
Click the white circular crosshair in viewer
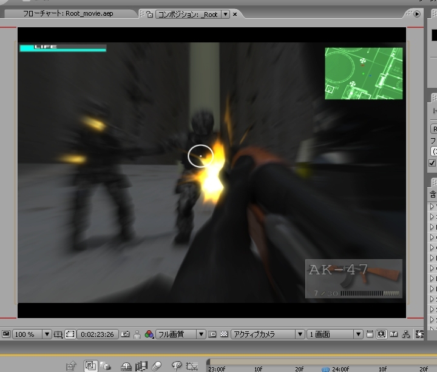click(x=201, y=156)
